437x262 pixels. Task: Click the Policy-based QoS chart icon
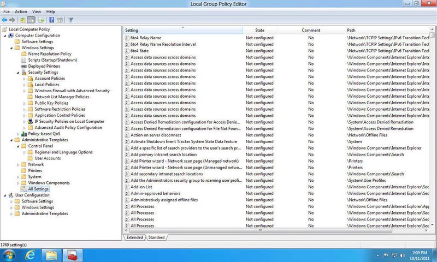[x=24, y=134]
